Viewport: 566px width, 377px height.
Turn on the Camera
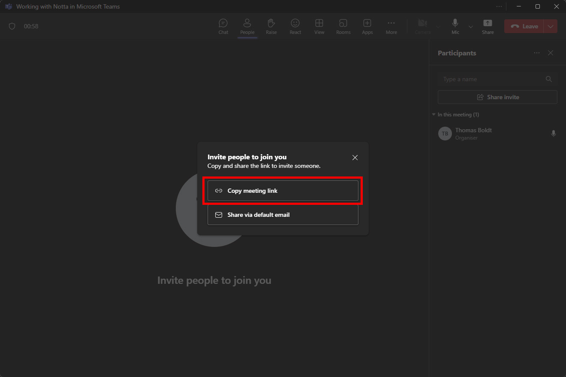[x=423, y=27]
